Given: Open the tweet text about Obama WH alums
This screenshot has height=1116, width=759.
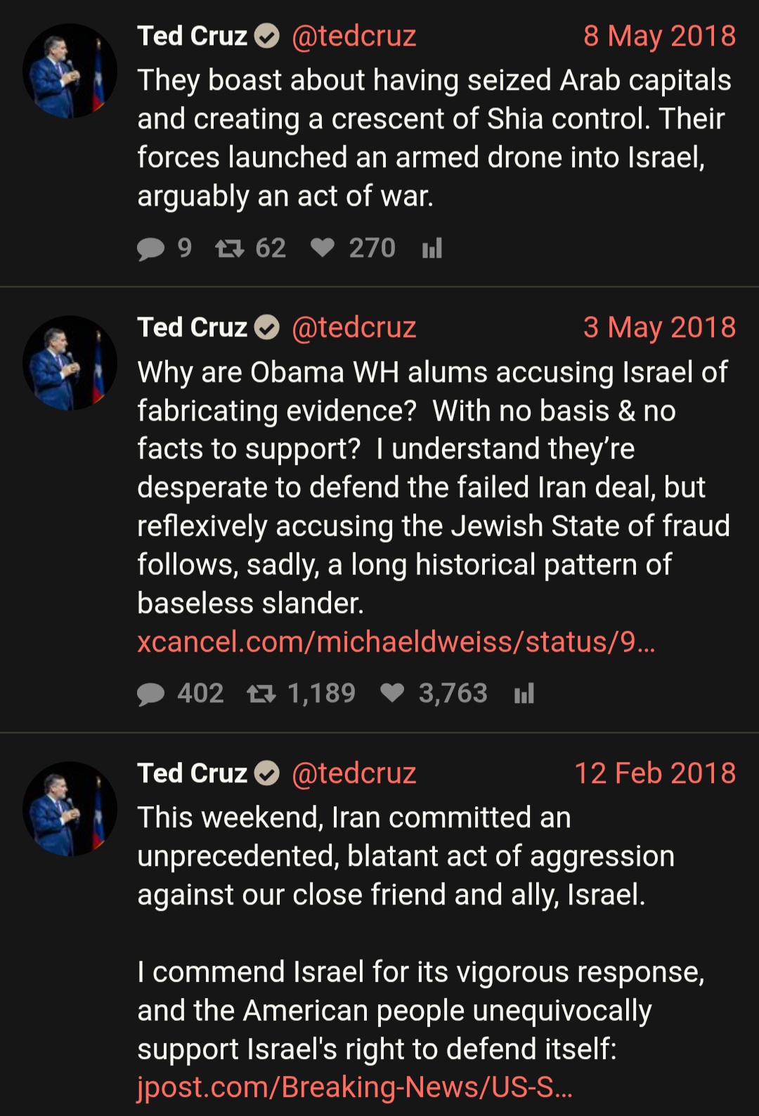Looking at the screenshot, I should coord(434,487).
